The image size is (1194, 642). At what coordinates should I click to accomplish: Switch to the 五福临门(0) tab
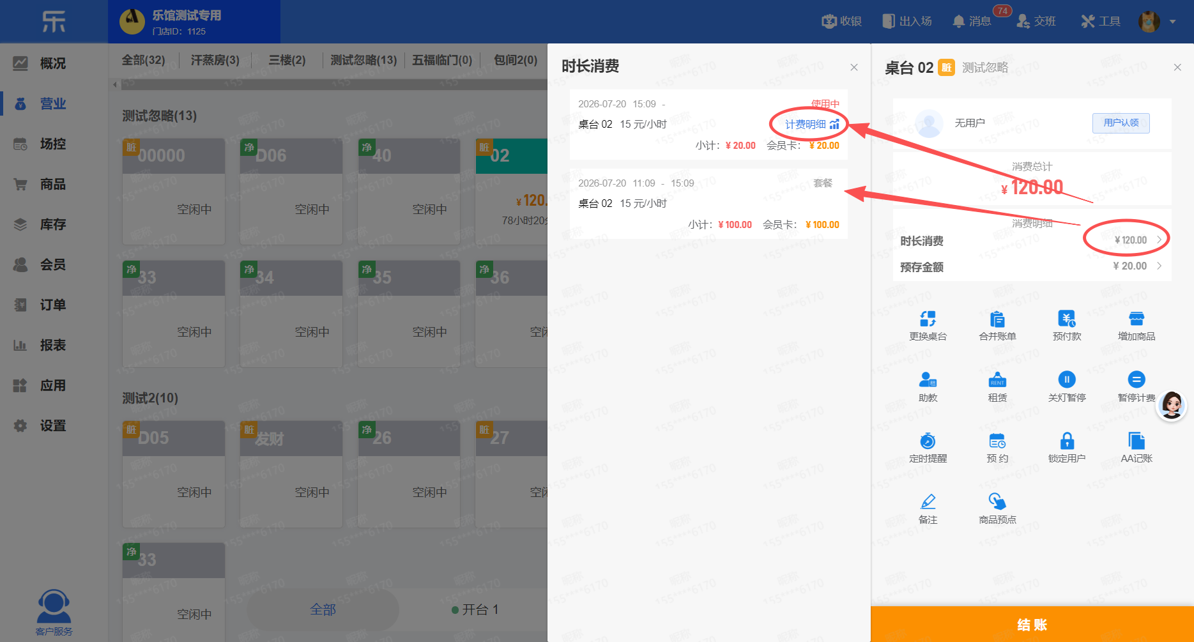pyautogui.click(x=442, y=60)
